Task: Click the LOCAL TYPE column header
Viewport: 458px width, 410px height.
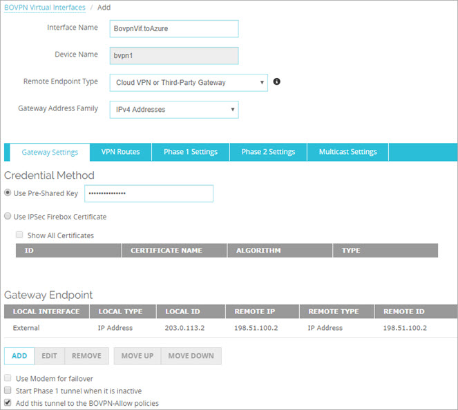Action: coord(123,312)
